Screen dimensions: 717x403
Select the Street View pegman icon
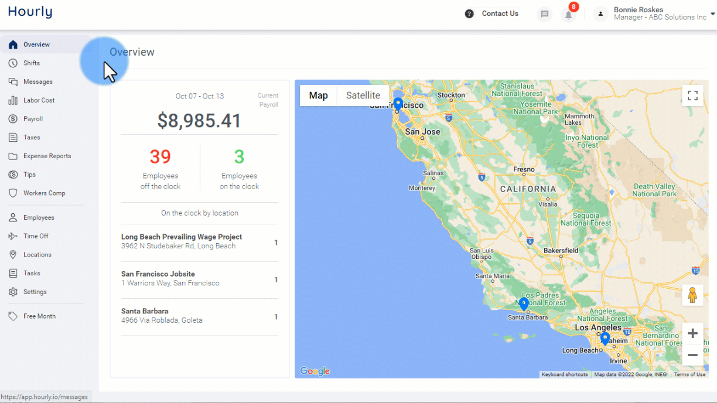tap(692, 295)
